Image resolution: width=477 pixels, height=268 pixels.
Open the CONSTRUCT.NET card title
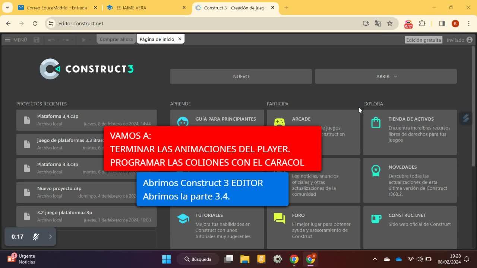click(x=407, y=216)
